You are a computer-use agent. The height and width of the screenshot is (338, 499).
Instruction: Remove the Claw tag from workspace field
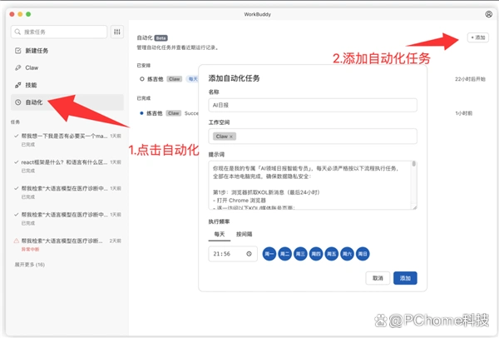[x=231, y=136]
